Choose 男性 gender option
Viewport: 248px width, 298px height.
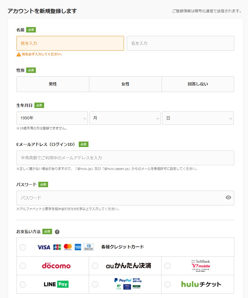coord(53,84)
